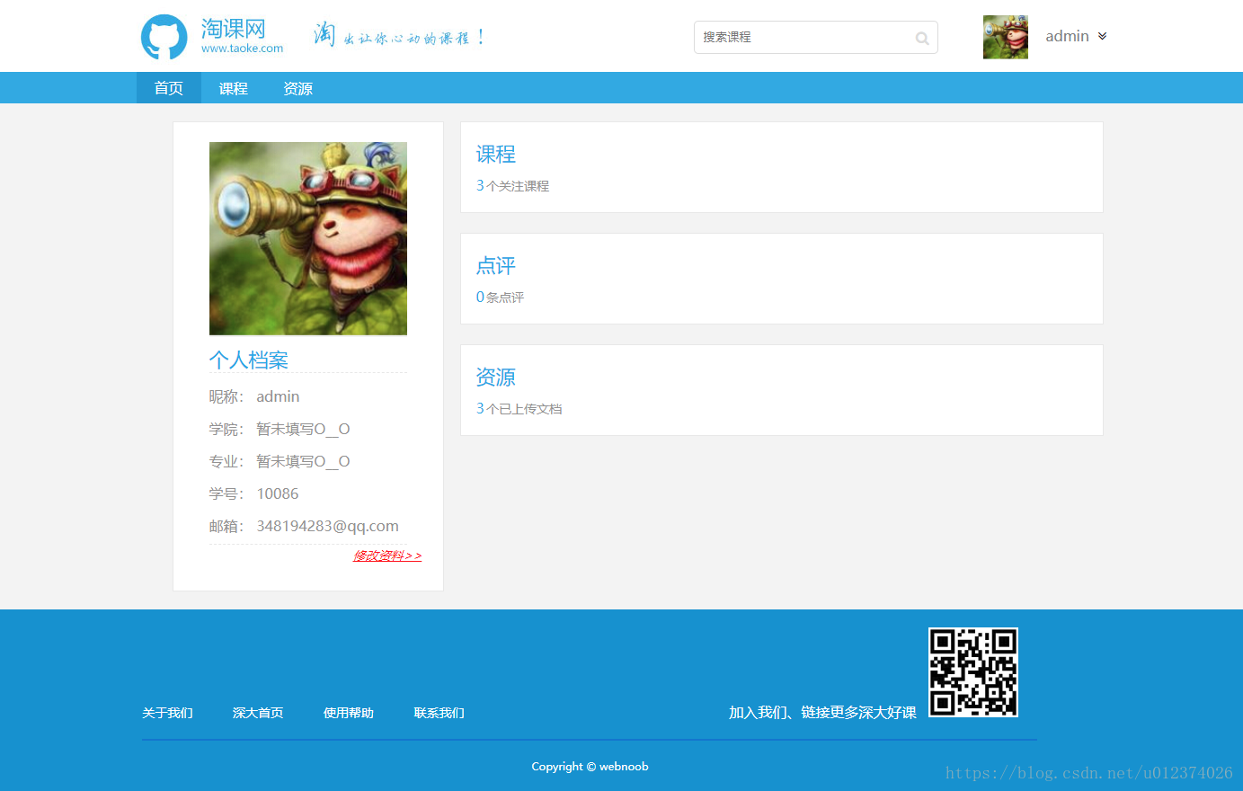The width and height of the screenshot is (1243, 791).
Task: Open the admin avatar thumbnail in header
Action: click(x=1006, y=37)
